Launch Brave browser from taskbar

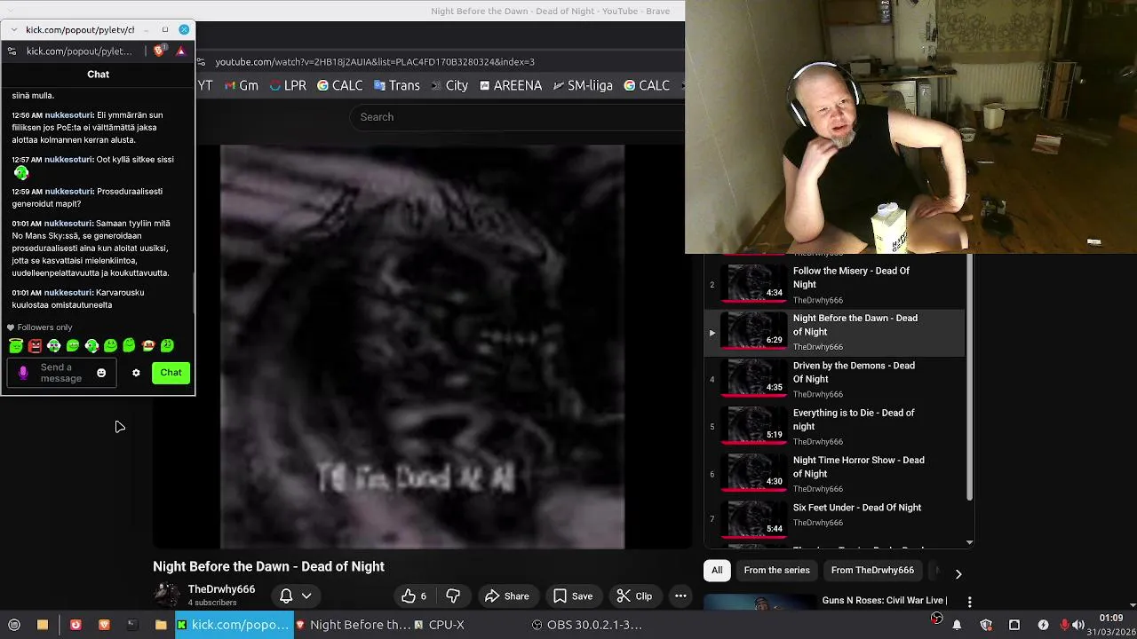(104, 625)
